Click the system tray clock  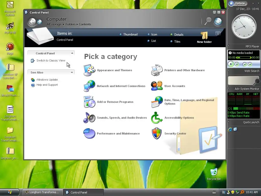252,192
